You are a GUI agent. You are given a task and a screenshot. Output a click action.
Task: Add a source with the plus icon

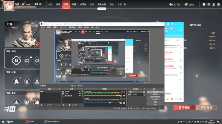[x=64, y=105]
